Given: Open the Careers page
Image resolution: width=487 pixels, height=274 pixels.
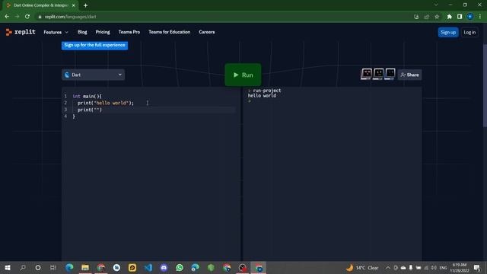Looking at the screenshot, I should pos(206,32).
